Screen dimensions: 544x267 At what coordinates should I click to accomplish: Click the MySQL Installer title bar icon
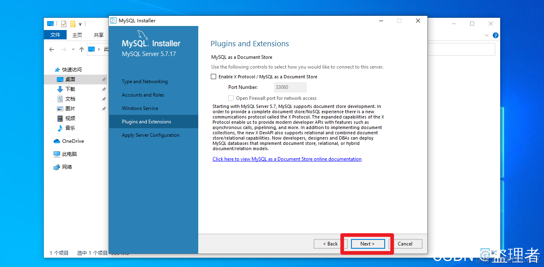click(113, 21)
